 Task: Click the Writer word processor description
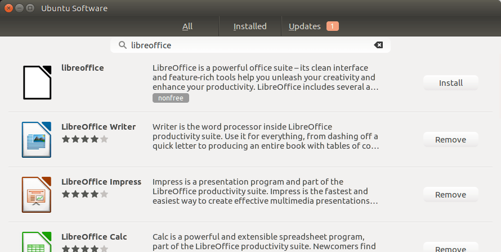point(266,136)
